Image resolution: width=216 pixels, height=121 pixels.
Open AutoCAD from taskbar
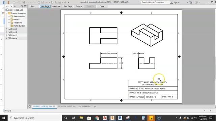105,118
